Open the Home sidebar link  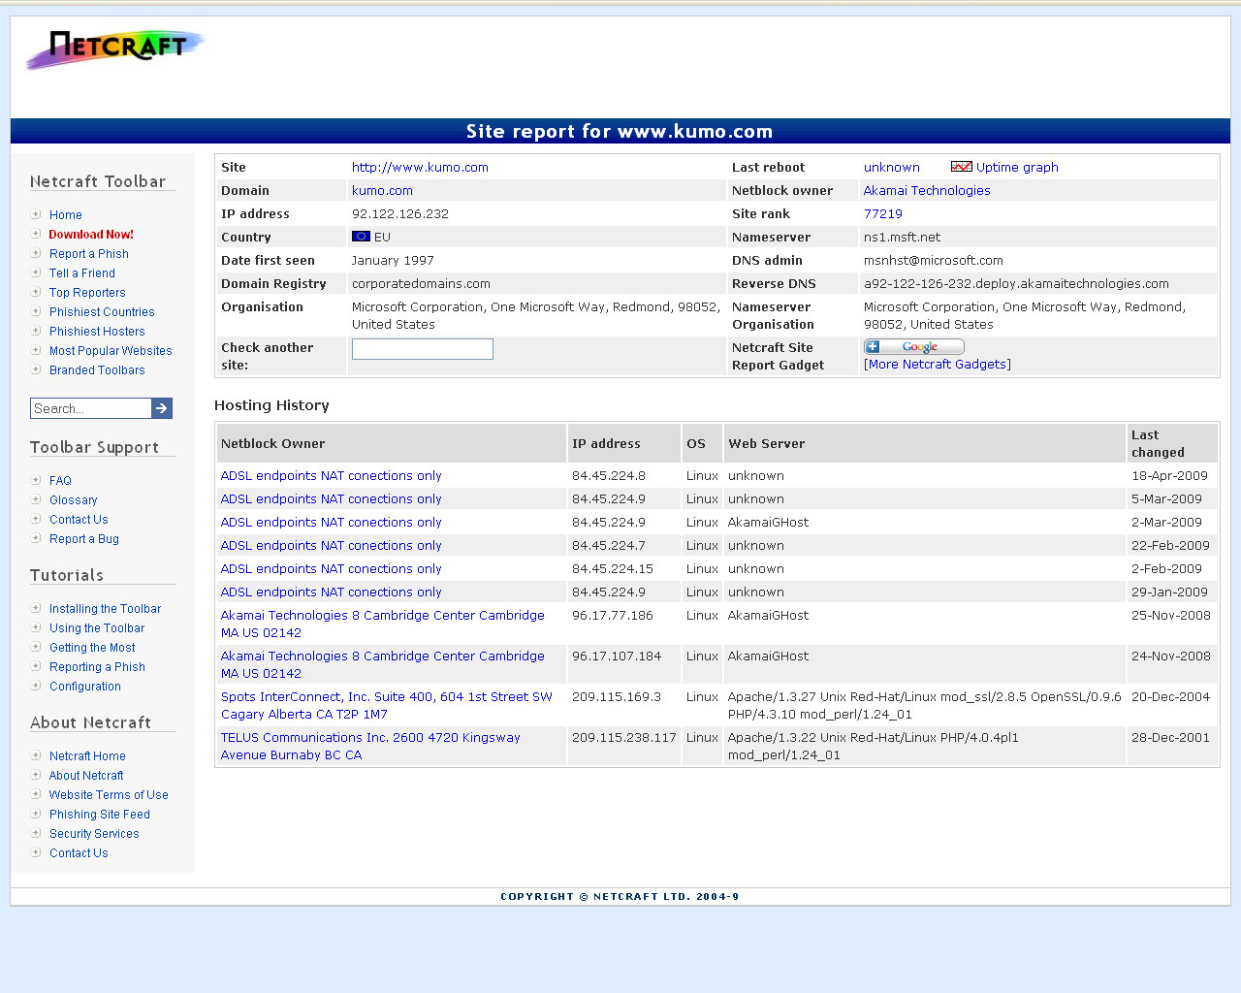pos(66,215)
